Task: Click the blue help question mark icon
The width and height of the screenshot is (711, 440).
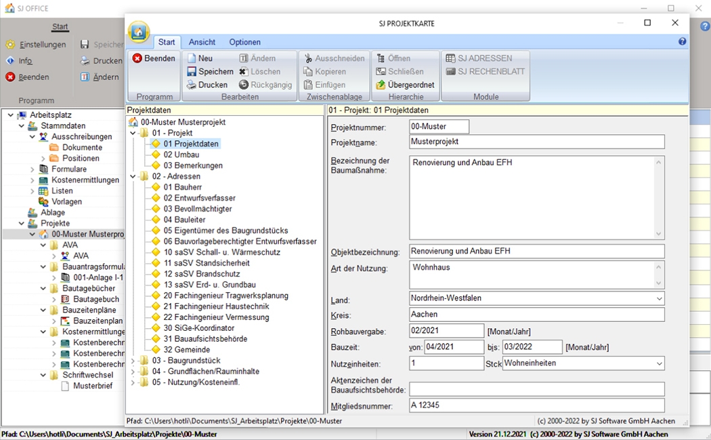Action: (x=683, y=41)
